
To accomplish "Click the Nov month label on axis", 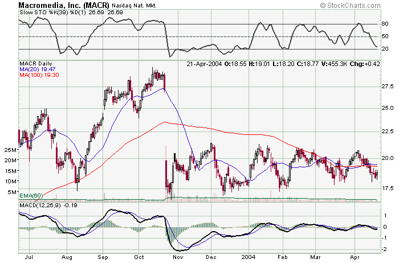I will point(178,257).
